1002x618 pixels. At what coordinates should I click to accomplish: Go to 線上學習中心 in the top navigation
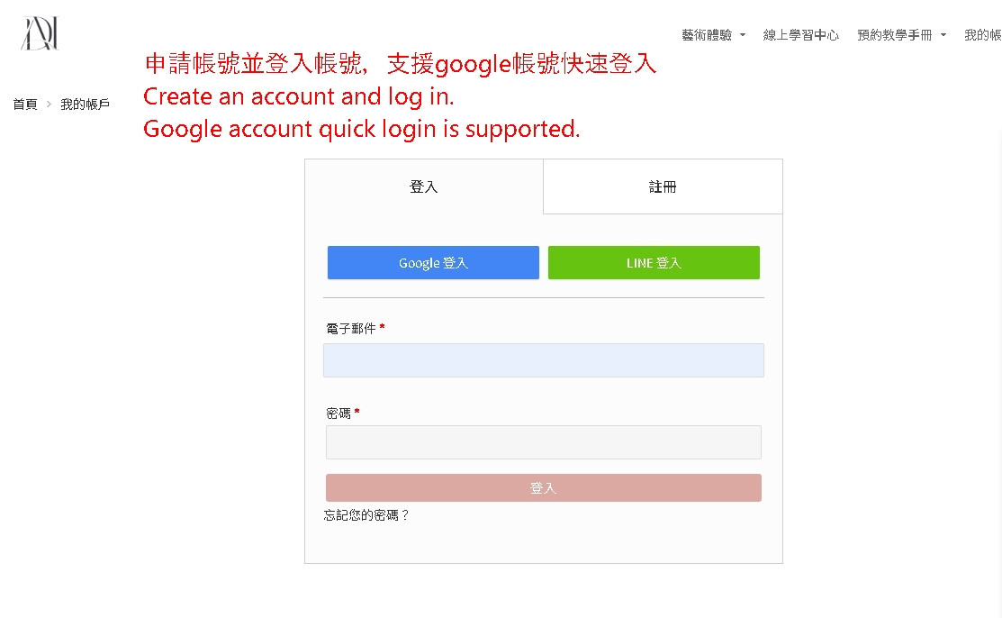(800, 35)
